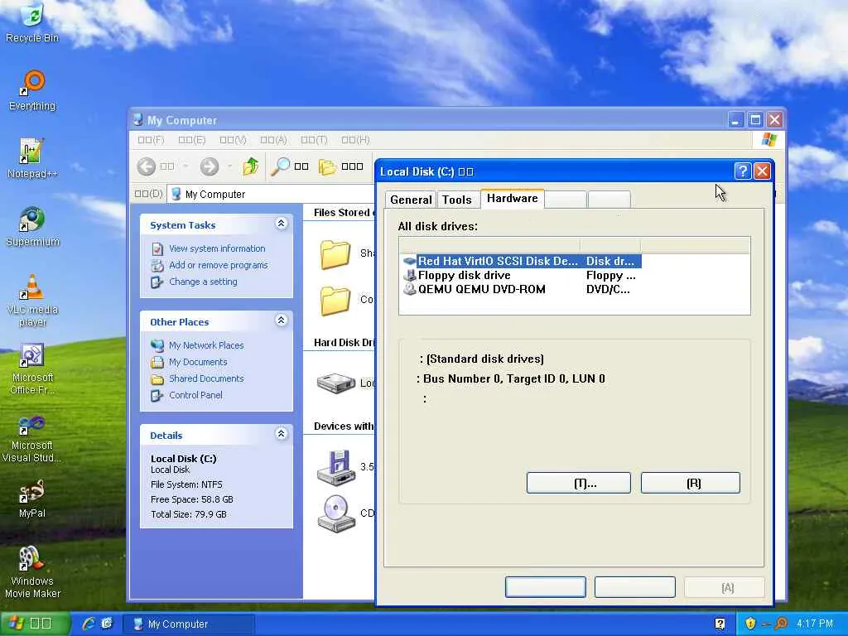Screen dimensions: 848x636
Task: Click the second quick launch icon
Action: click(107, 624)
